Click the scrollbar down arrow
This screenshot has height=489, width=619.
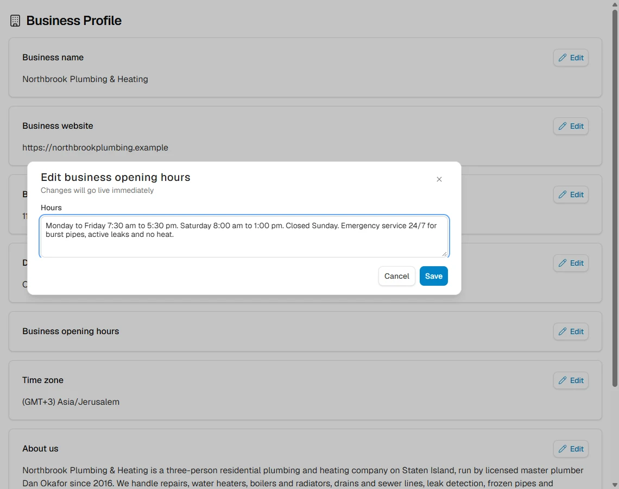pos(615,485)
